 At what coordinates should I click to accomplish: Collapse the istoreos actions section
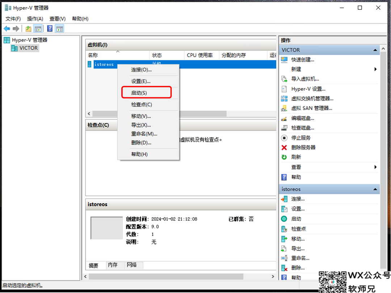(375, 189)
